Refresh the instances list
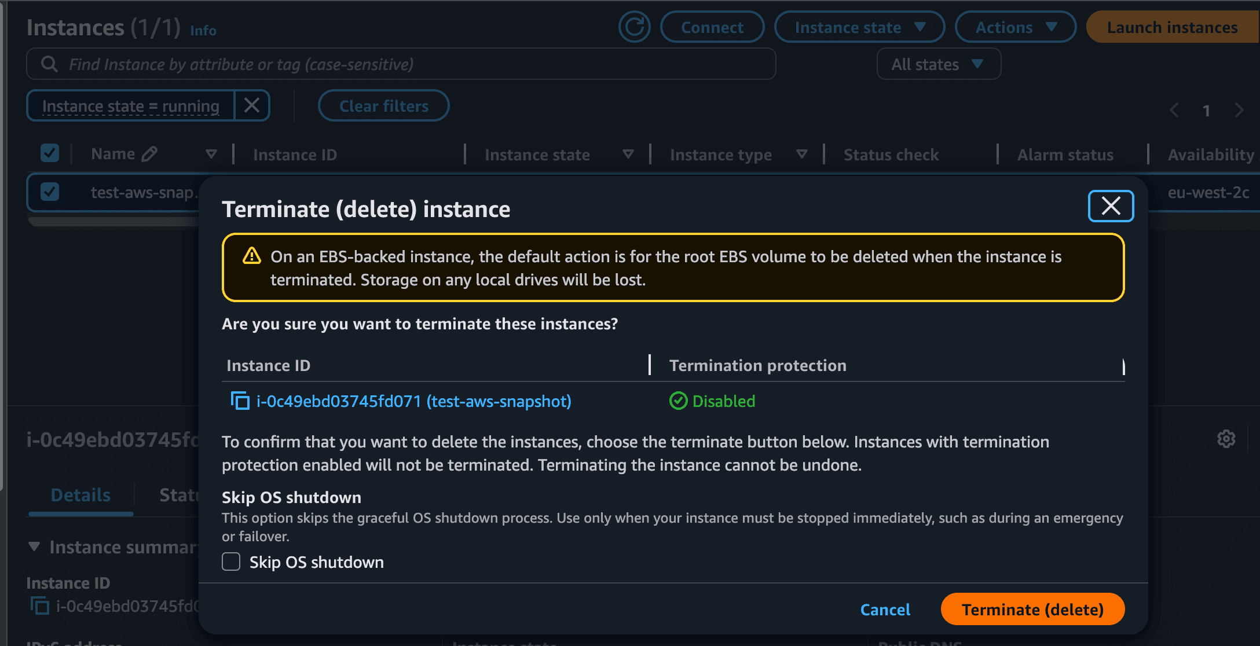 click(x=635, y=27)
